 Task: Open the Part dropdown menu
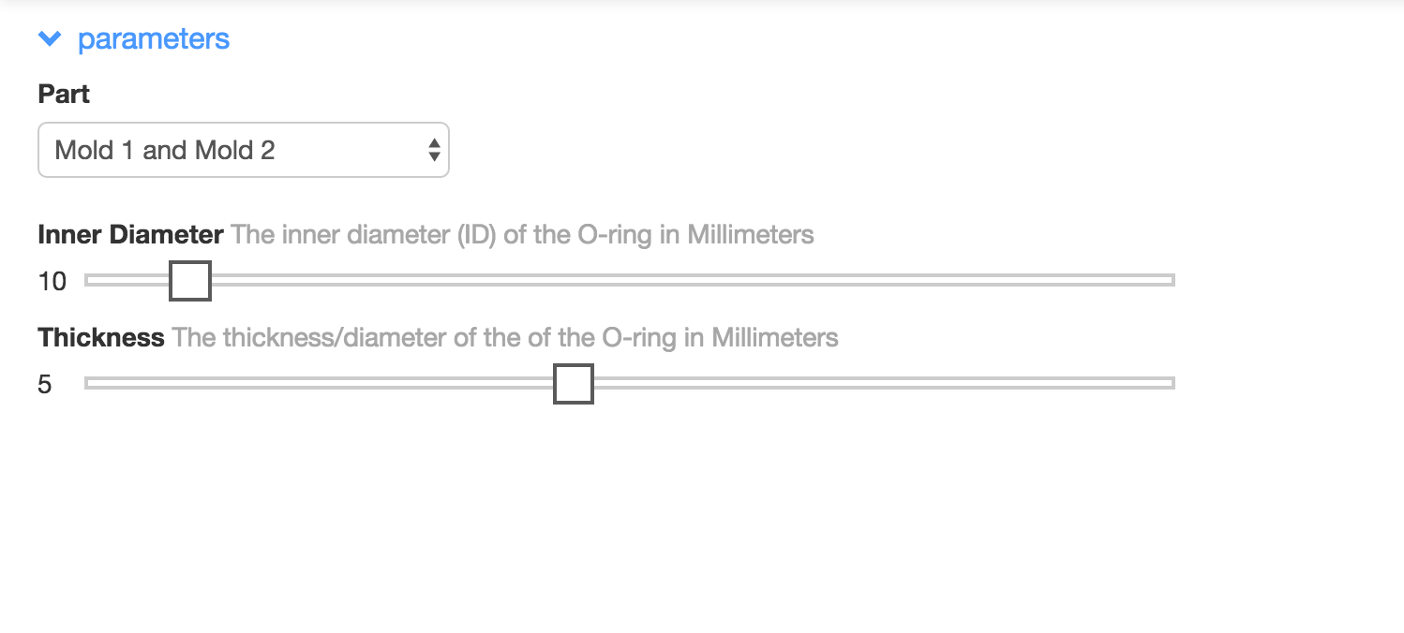point(243,150)
